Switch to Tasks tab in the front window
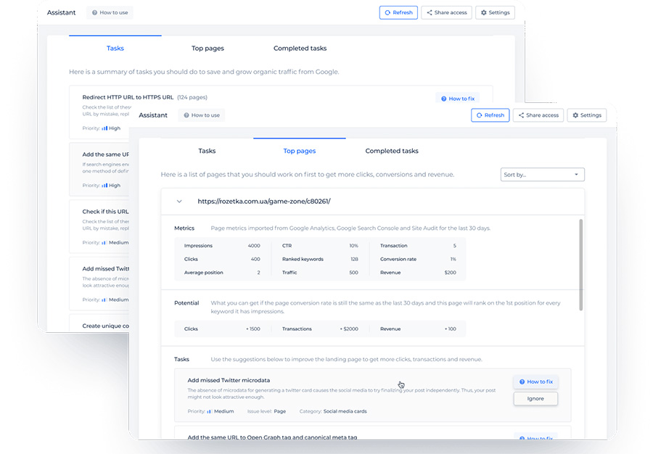Viewport: 653px width, 454px height. point(207,151)
